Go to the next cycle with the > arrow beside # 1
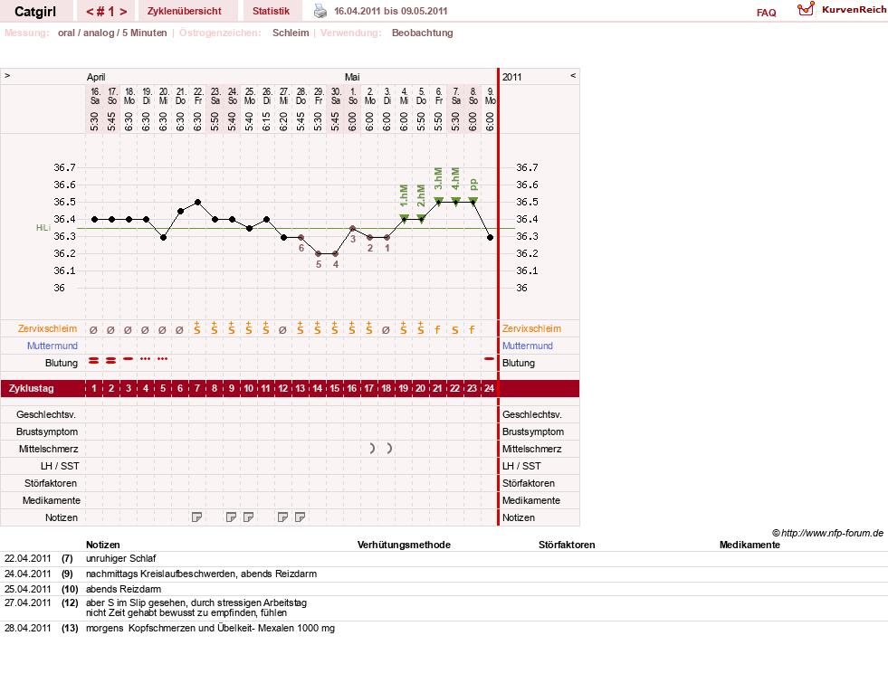 pyautogui.click(x=123, y=12)
